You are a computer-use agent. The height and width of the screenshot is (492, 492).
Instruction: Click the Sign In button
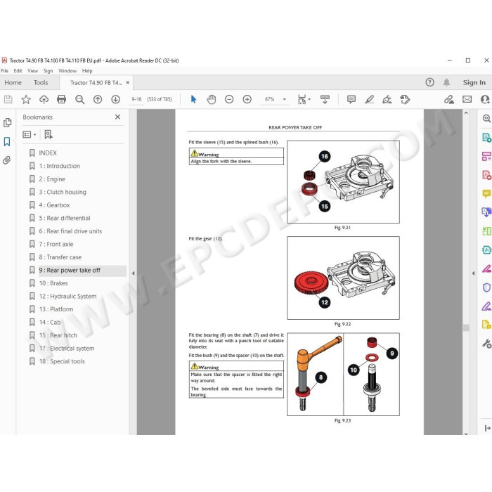(474, 82)
